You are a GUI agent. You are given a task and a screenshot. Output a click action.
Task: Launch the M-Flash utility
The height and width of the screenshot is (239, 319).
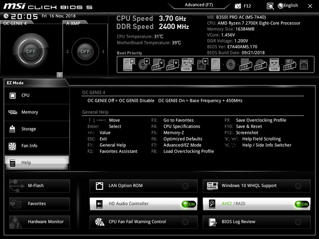pyautogui.click(x=39, y=186)
